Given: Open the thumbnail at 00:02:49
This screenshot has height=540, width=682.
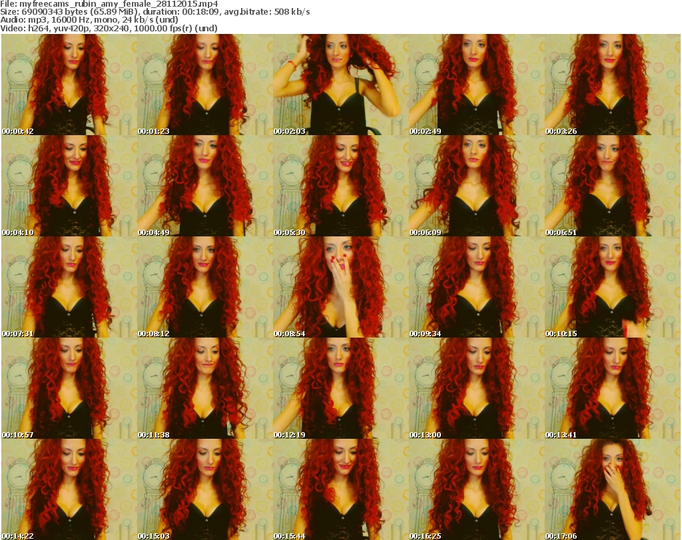Looking at the screenshot, I should click(477, 85).
